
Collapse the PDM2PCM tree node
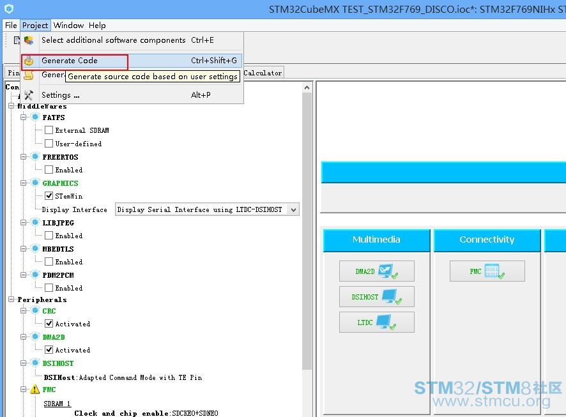24,275
